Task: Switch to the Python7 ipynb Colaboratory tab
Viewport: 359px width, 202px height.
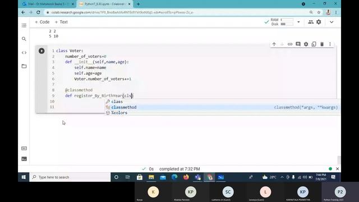Action: pos(105,4)
